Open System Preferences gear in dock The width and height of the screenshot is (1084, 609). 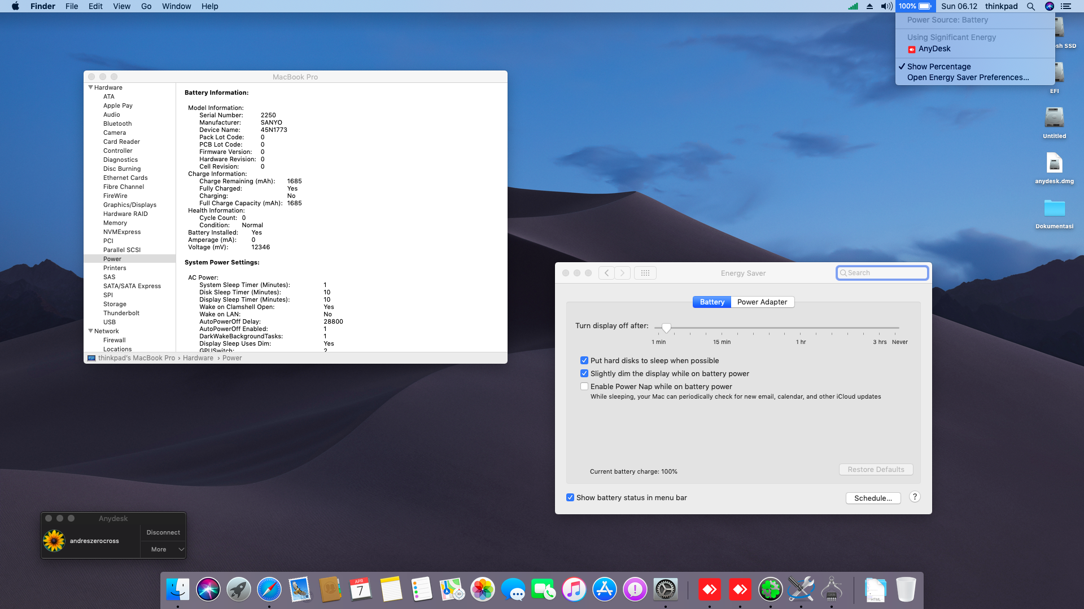pos(665,590)
